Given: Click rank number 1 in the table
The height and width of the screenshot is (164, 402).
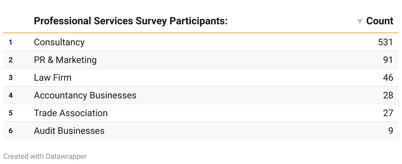Looking at the screenshot, I should point(11,42).
